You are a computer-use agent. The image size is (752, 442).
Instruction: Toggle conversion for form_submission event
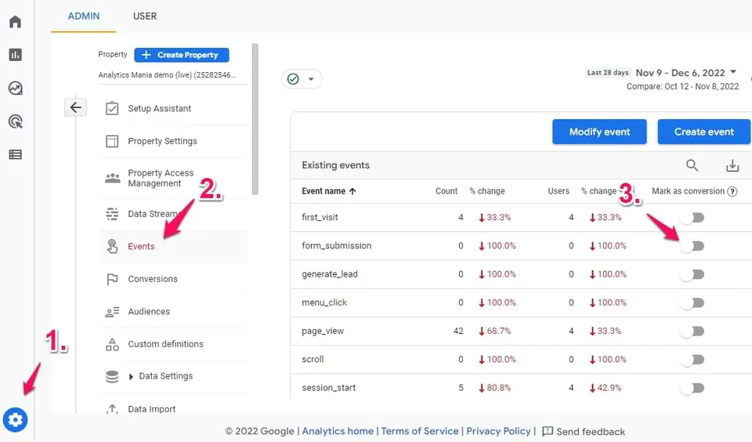click(x=692, y=246)
